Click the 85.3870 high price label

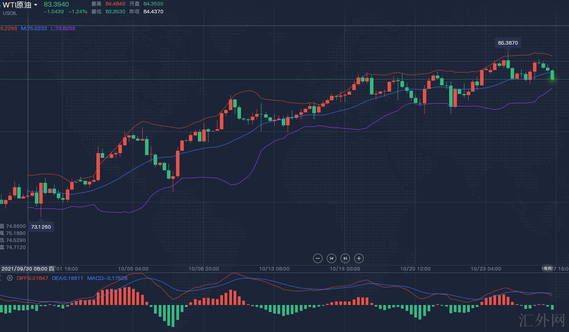[x=508, y=43]
